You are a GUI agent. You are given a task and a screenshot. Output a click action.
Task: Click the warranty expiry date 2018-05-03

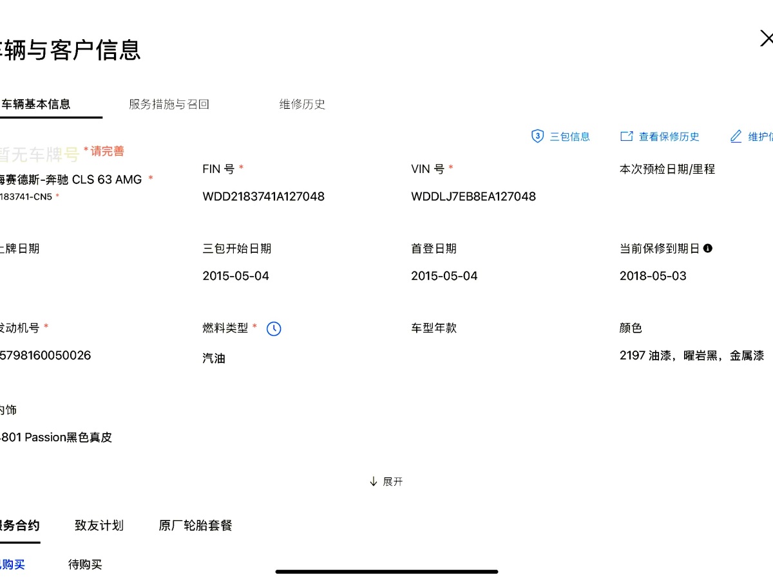(653, 276)
